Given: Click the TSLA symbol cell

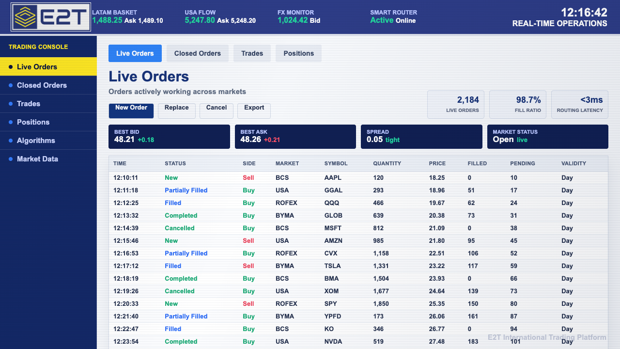Looking at the screenshot, I should click(x=333, y=266).
